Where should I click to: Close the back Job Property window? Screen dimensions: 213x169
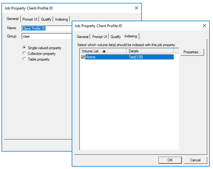coord(136,8)
